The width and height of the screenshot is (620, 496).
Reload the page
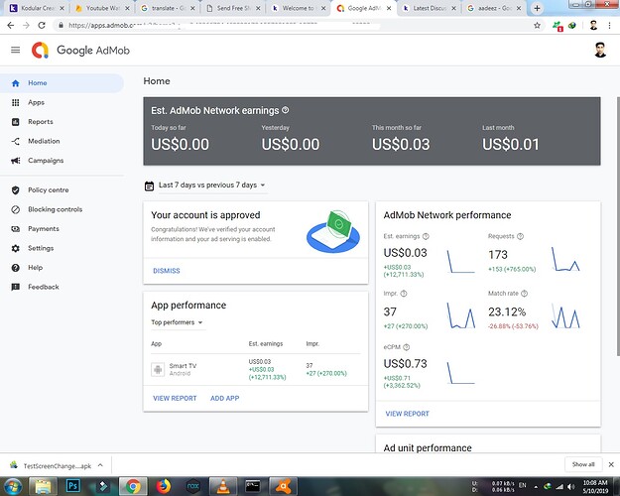[42, 26]
